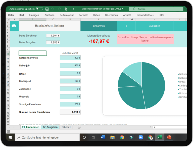The width and height of the screenshot is (193, 147).
Task: Select column B header
Action: (x=32, y=19)
